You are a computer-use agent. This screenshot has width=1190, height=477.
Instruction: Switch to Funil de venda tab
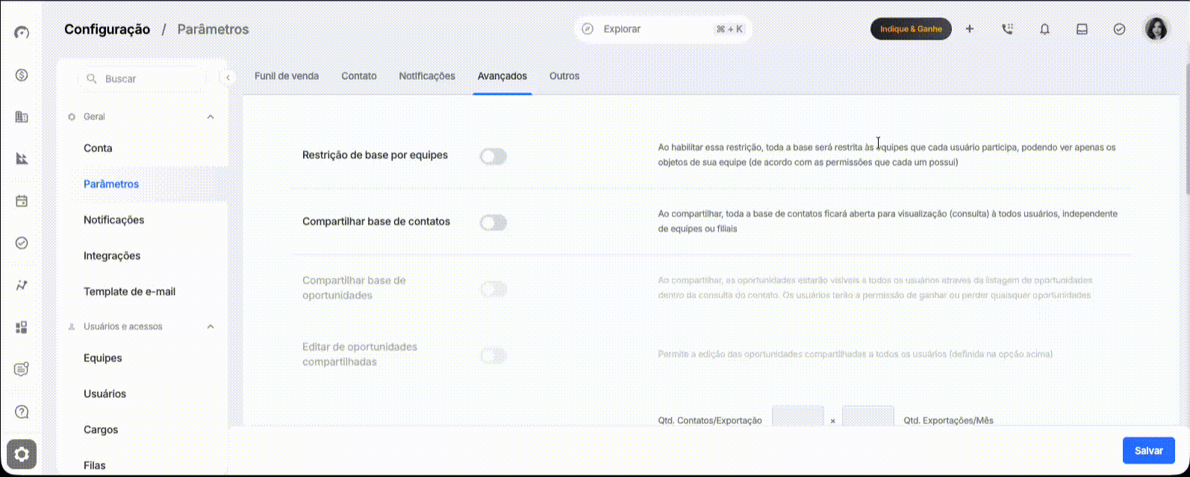coord(287,76)
